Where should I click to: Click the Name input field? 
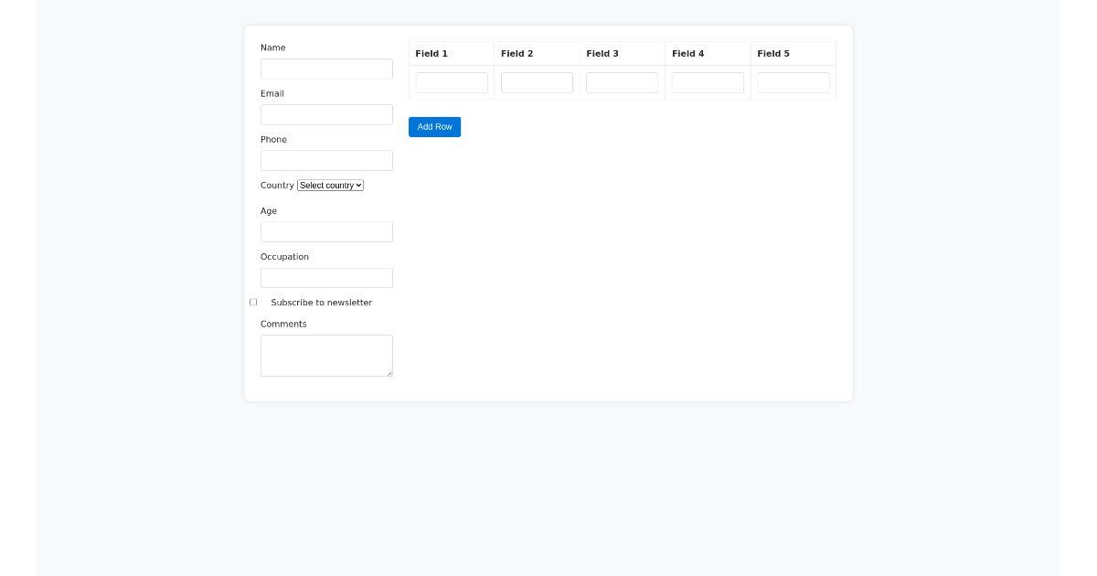(326, 69)
